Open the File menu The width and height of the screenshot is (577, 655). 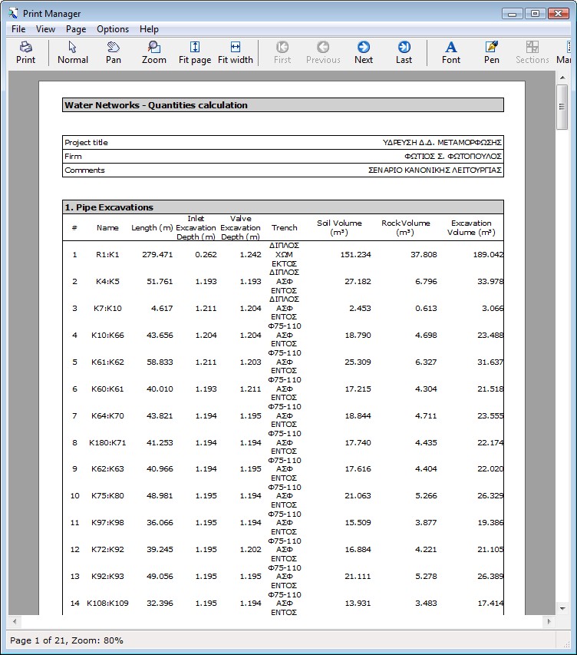pyautogui.click(x=18, y=29)
